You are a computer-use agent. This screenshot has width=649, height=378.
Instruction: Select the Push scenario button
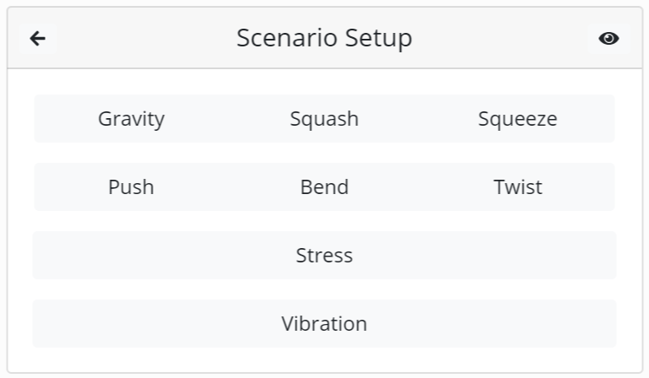tap(131, 187)
